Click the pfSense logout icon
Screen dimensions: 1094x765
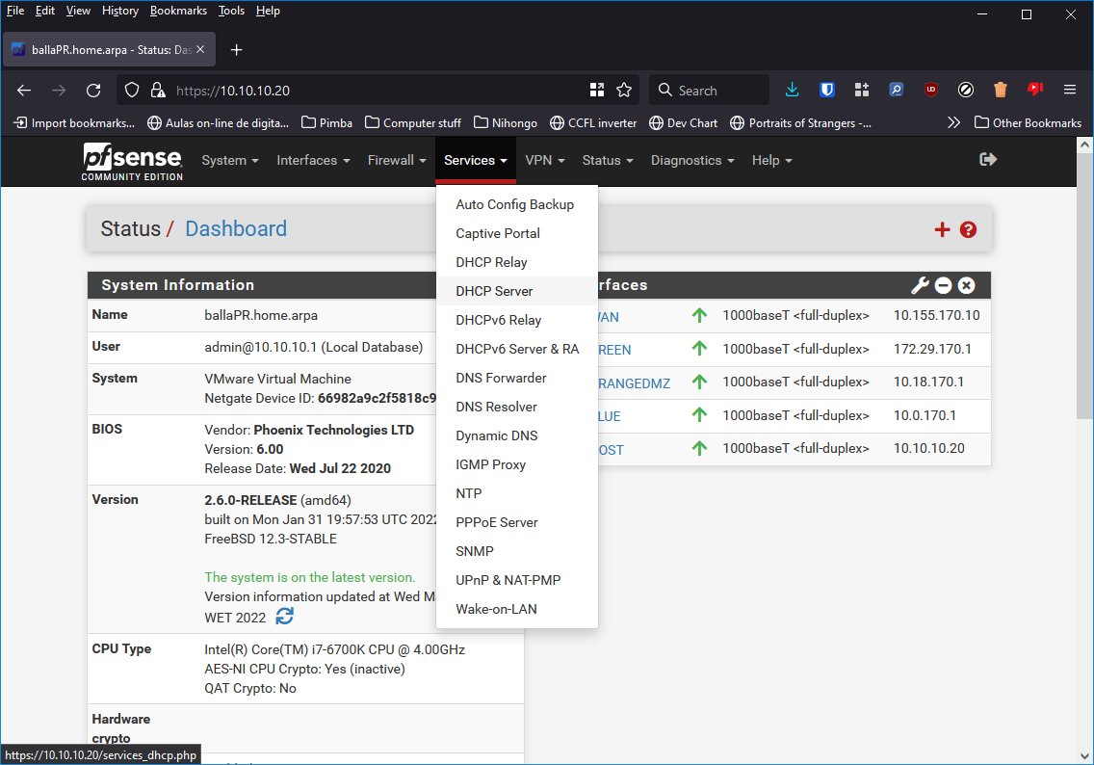[x=987, y=160]
